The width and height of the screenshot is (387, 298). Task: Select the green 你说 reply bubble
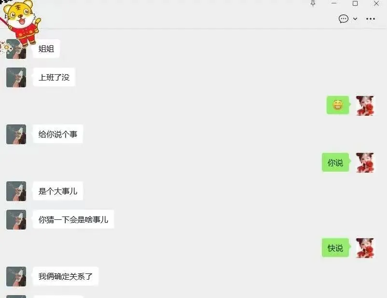[335, 163]
